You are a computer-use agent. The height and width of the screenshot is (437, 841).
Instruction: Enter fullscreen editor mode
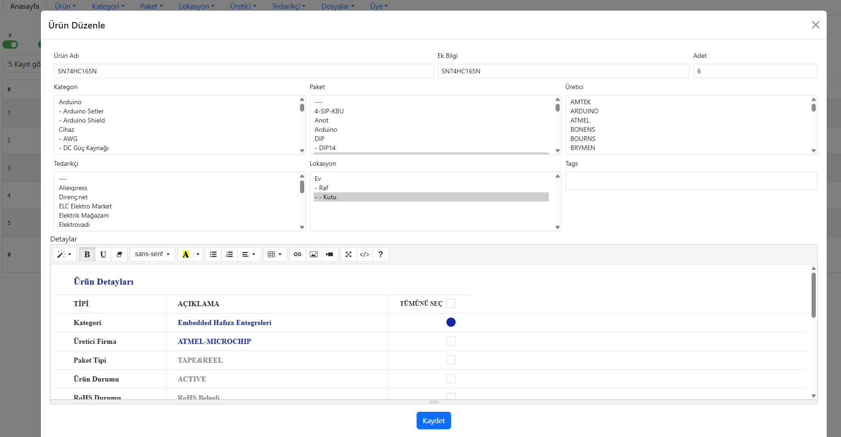(348, 254)
